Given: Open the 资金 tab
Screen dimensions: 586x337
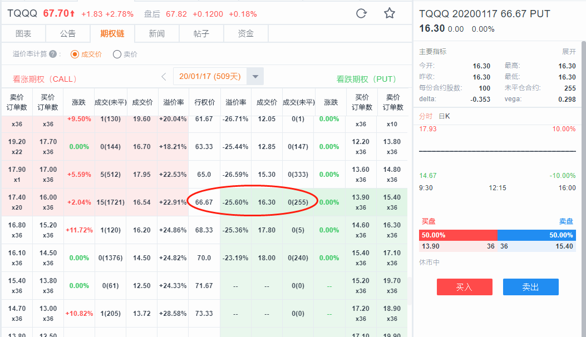Looking at the screenshot, I should tap(245, 33).
